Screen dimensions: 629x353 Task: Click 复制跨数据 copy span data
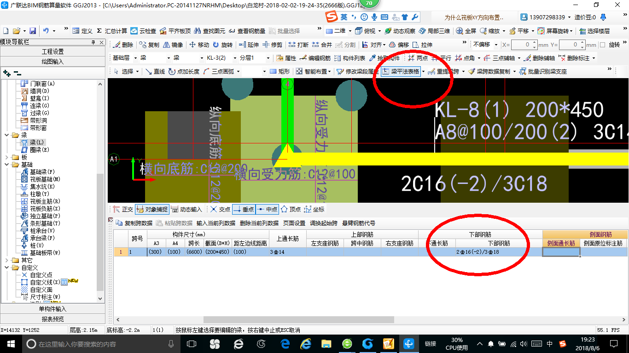point(134,223)
